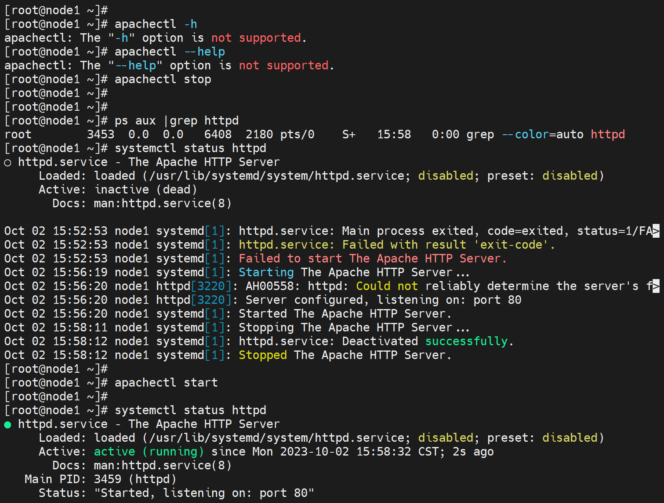Click the green 'active (running)' text
Viewport: 664px width, 503px height.
(149, 452)
